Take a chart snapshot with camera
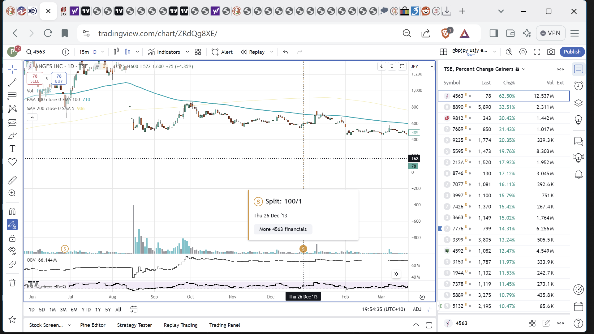The image size is (594, 334). (551, 52)
